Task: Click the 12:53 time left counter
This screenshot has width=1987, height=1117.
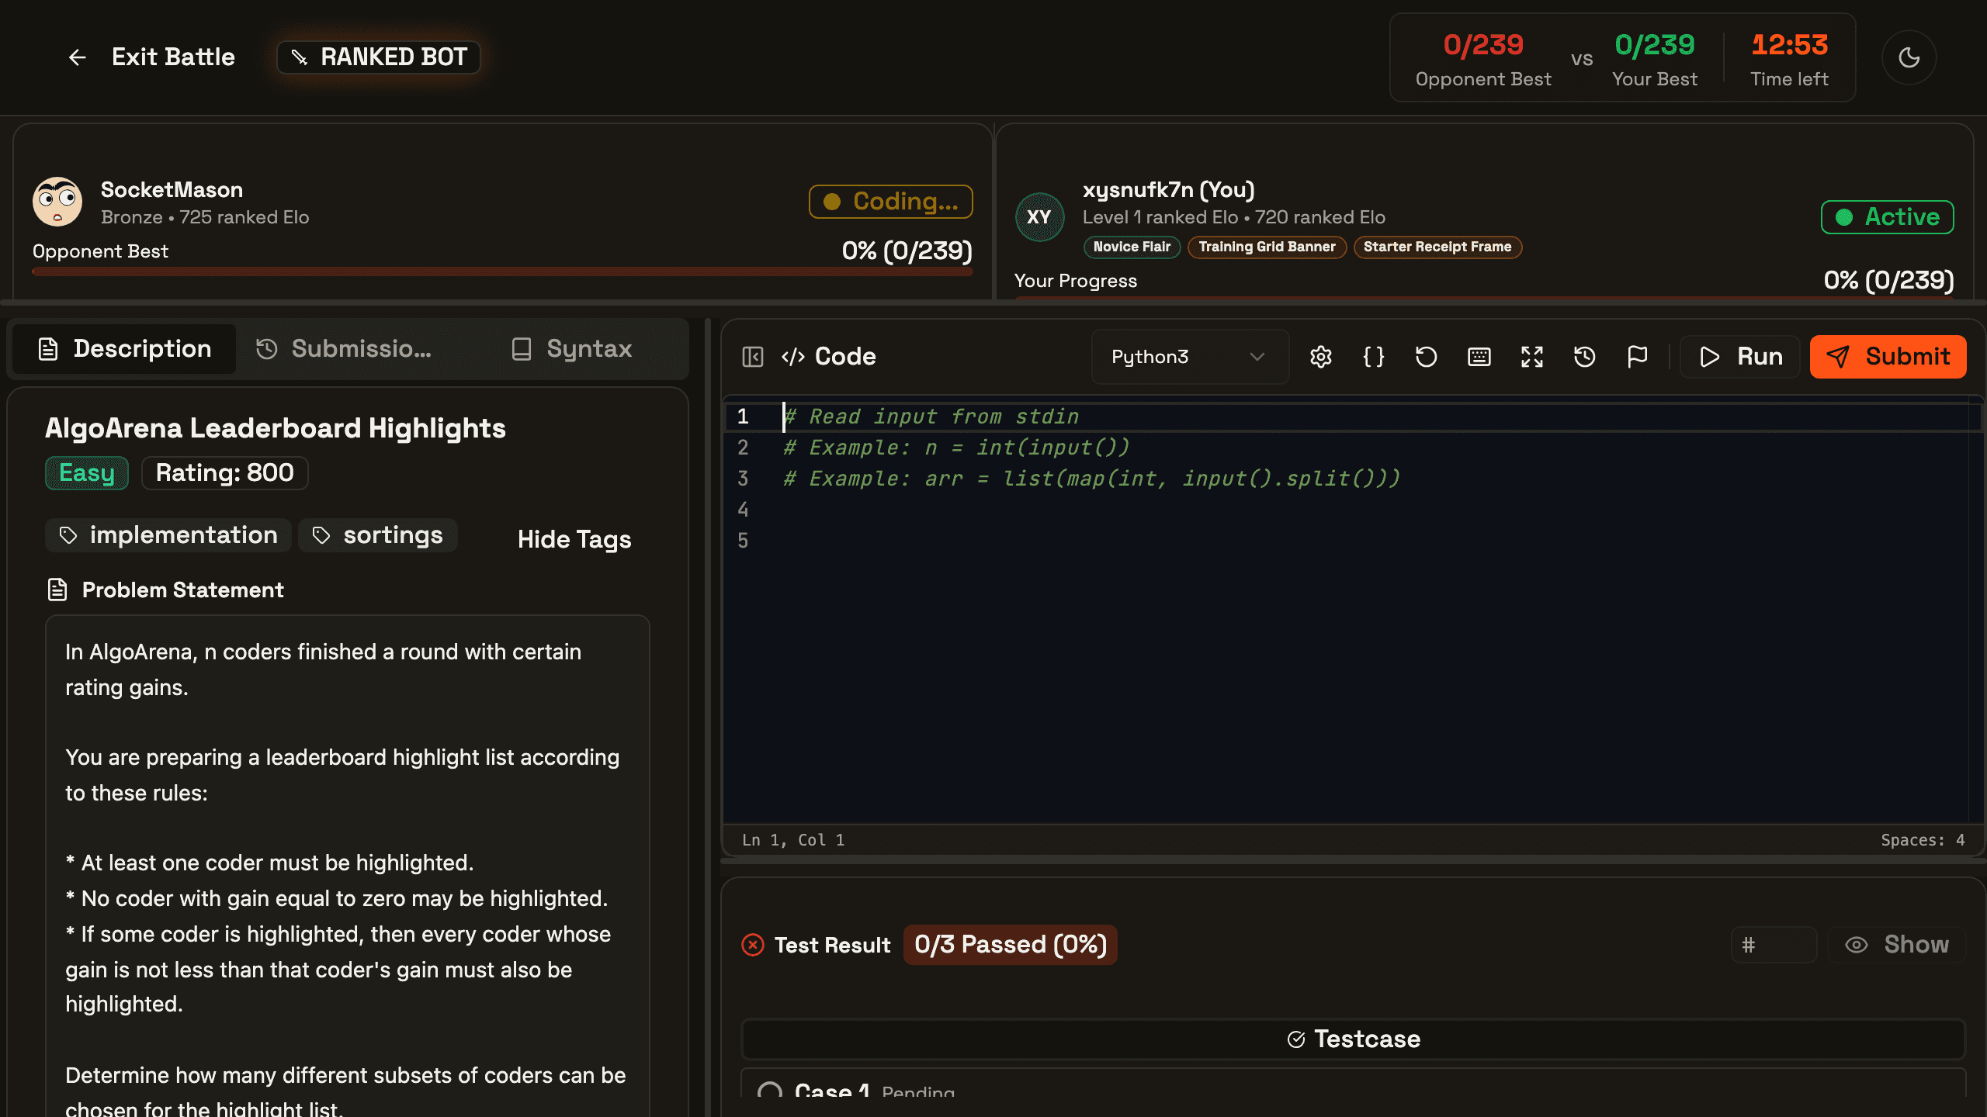Action: [1789, 45]
